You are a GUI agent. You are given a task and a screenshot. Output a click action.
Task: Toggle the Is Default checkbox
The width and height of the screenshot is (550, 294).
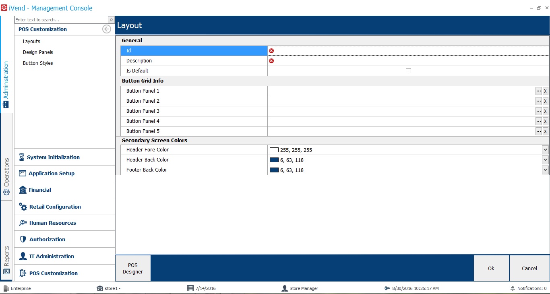408,71
